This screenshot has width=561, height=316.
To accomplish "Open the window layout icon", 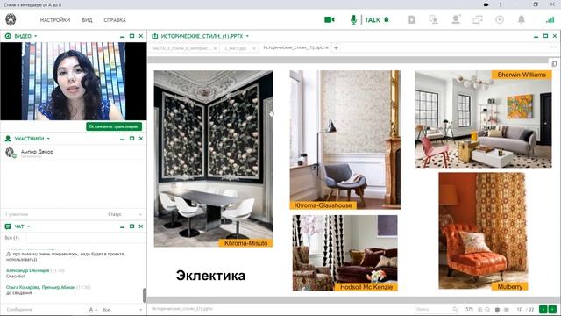I will (x=477, y=19).
